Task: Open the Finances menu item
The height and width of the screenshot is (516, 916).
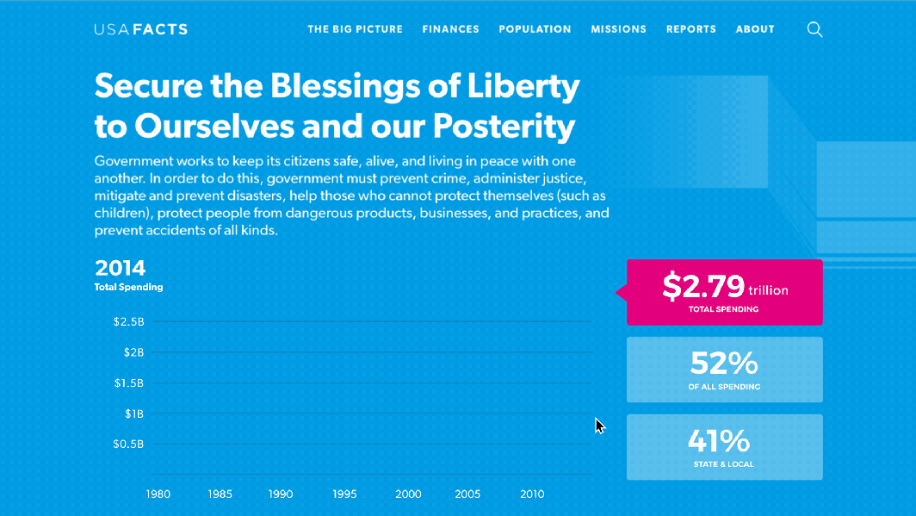Action: [x=450, y=29]
